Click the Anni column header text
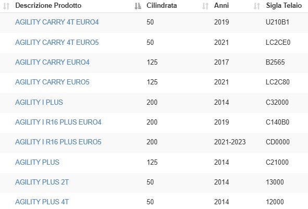308x209 pixels. pos(221,6)
